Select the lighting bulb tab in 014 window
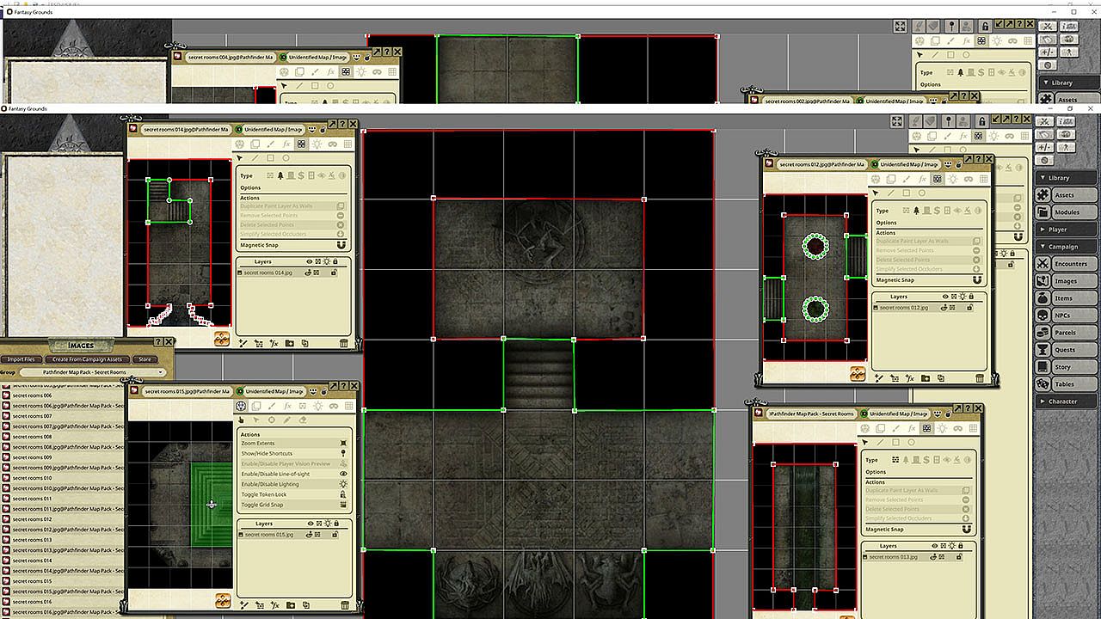Viewport: 1101px width, 619px height. (x=317, y=144)
